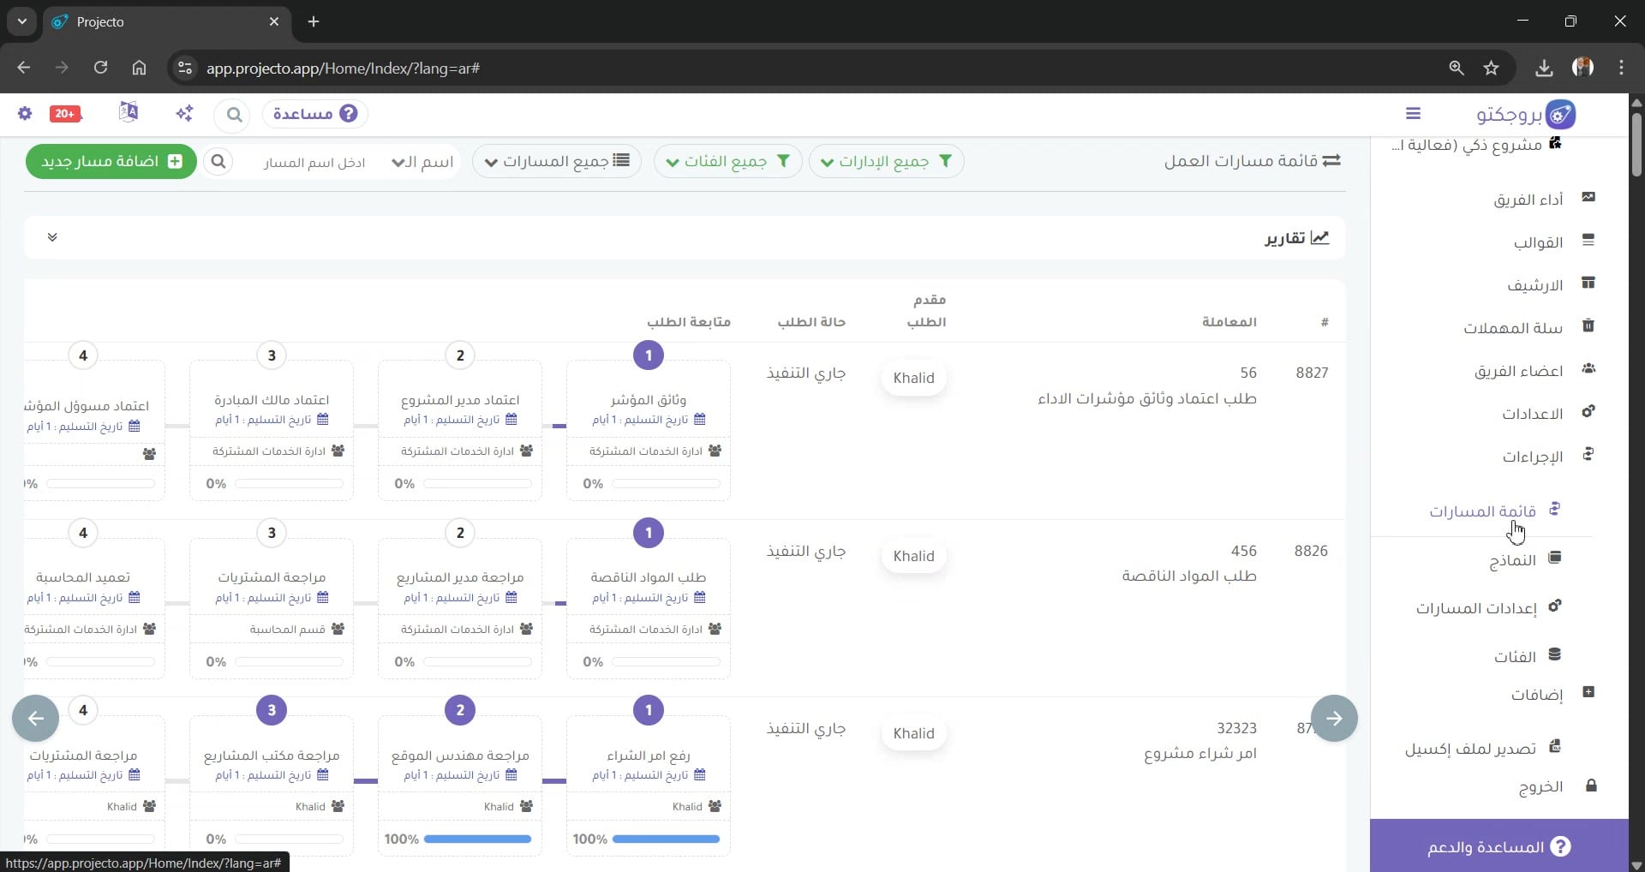
Task: Toggle the hamburger sidebar menu icon
Action: tap(1414, 113)
